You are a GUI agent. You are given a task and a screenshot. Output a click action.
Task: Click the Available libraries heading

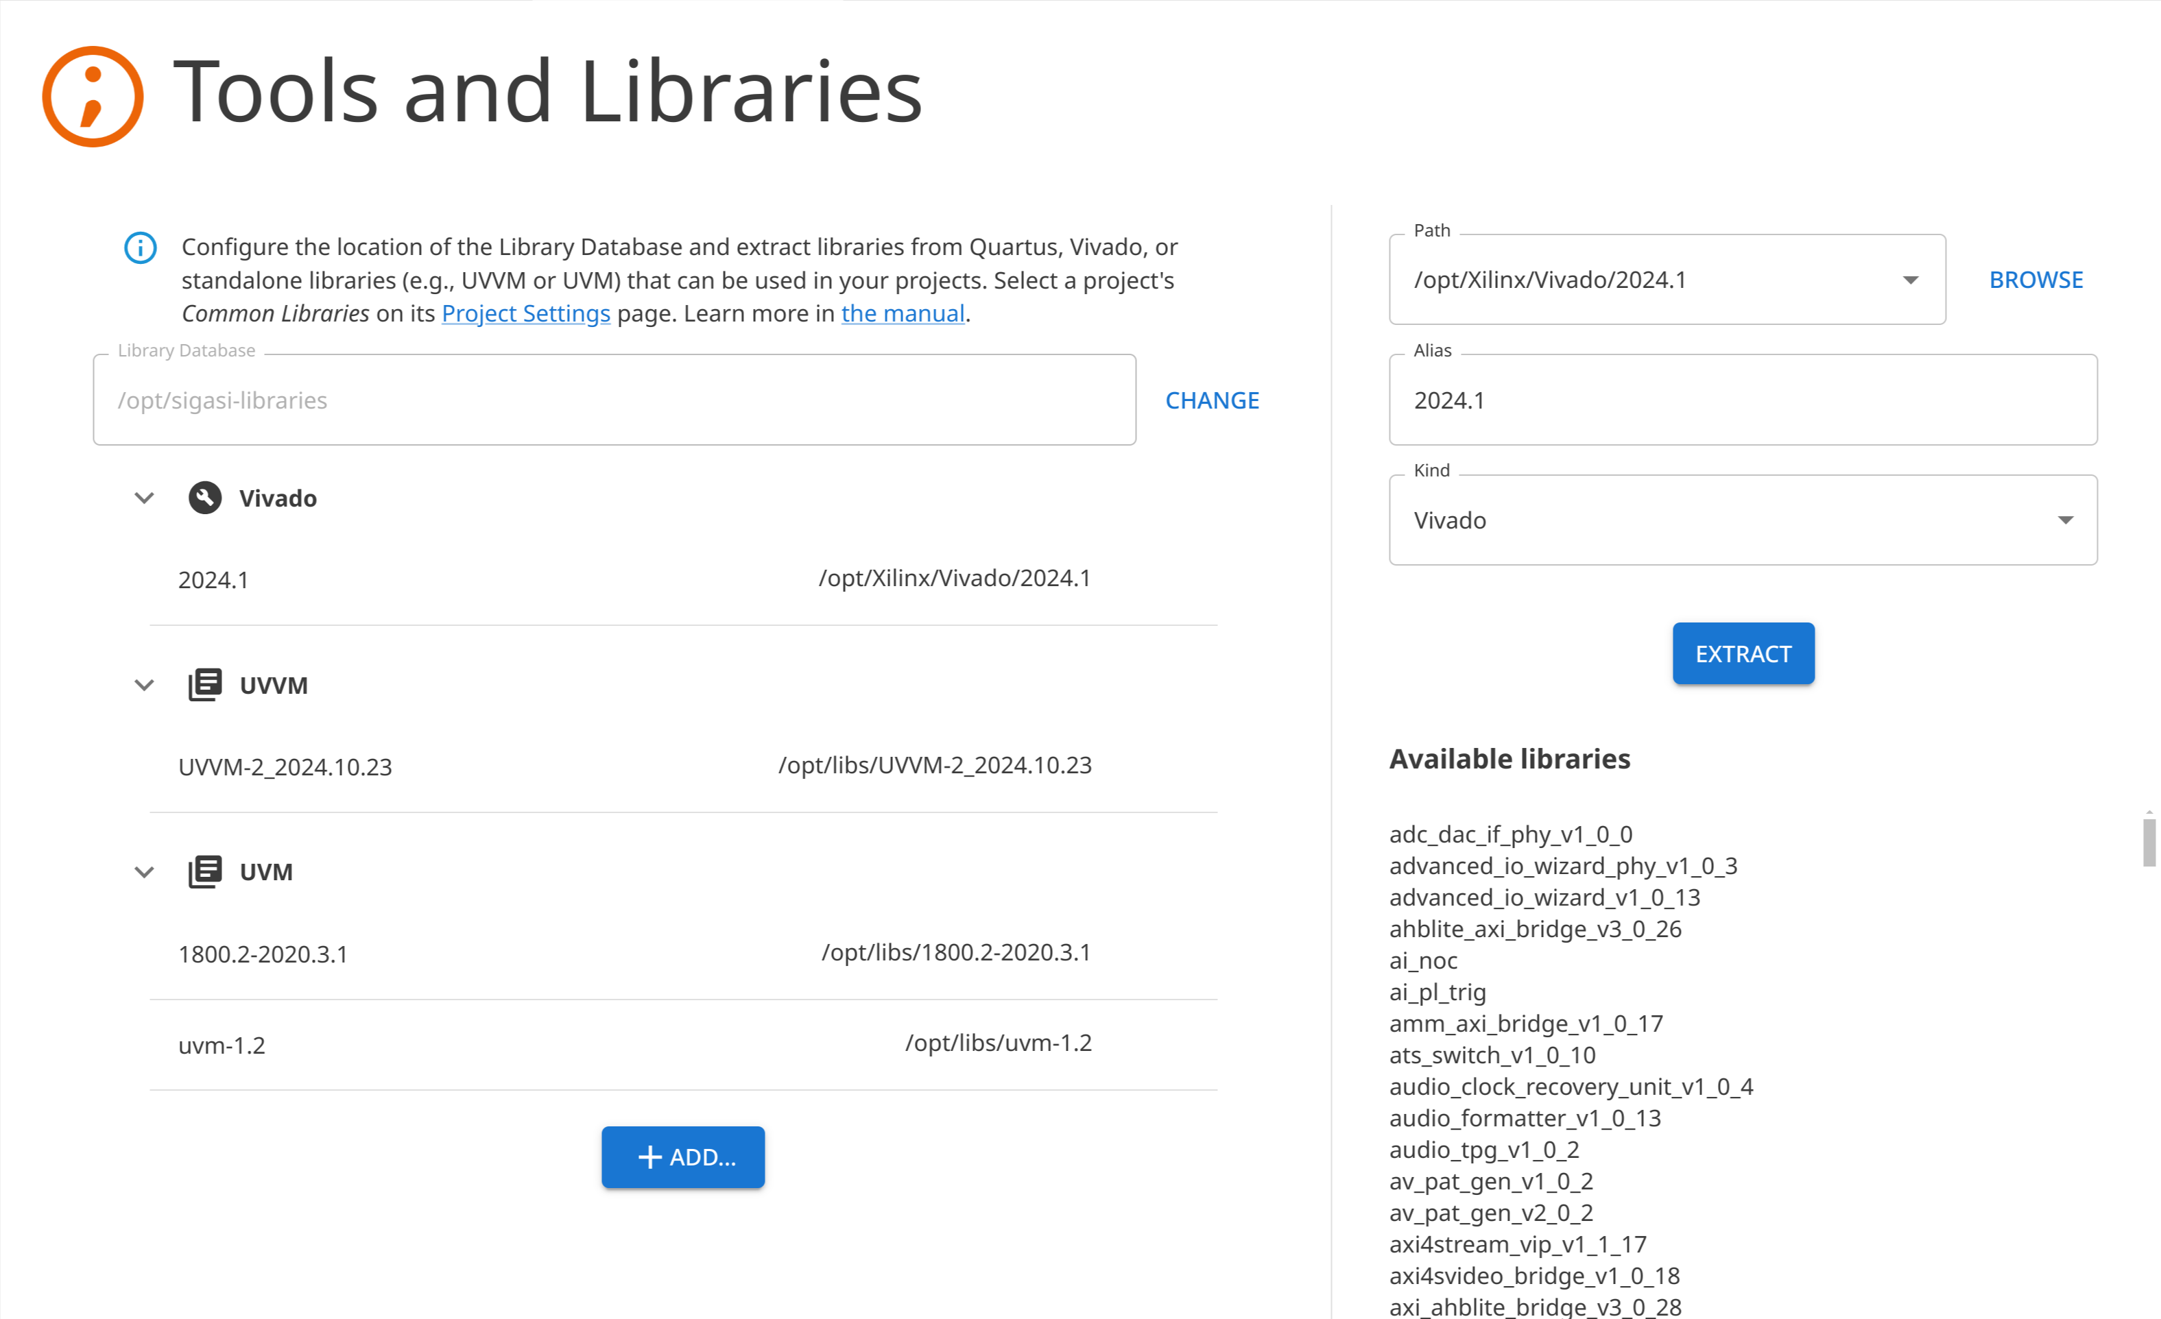1509,759
